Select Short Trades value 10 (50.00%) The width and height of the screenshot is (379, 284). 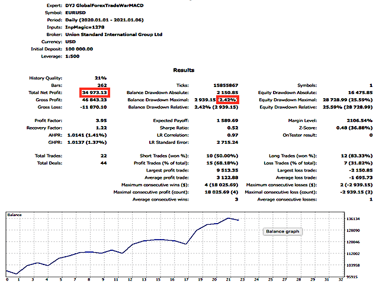pyautogui.click(x=223, y=156)
